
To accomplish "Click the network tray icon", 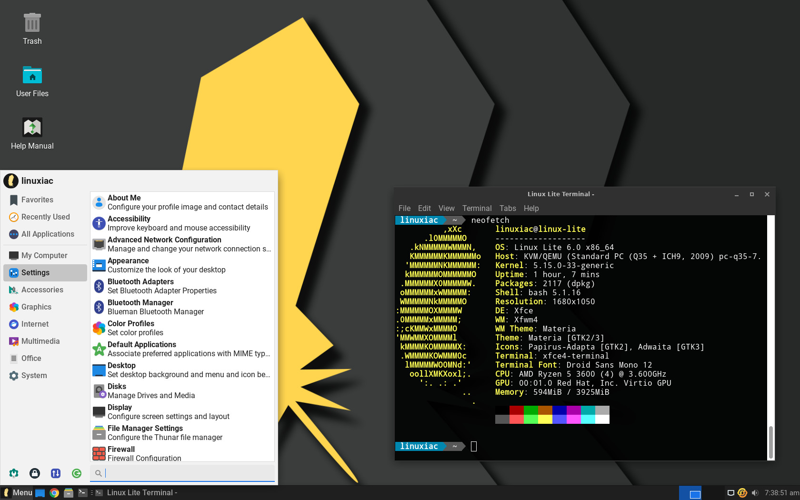I will click(x=731, y=493).
